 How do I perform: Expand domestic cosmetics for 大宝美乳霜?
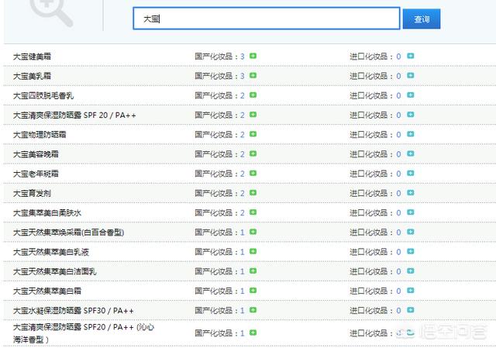[x=253, y=76]
